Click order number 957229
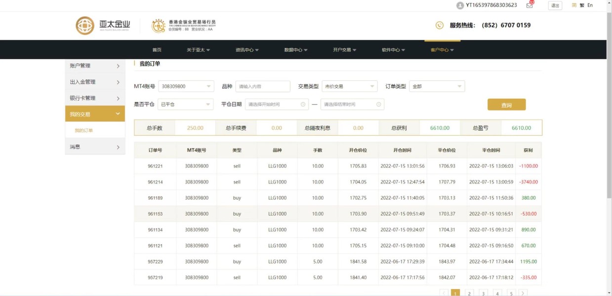Screen dimensions: 612x296 click(155, 261)
